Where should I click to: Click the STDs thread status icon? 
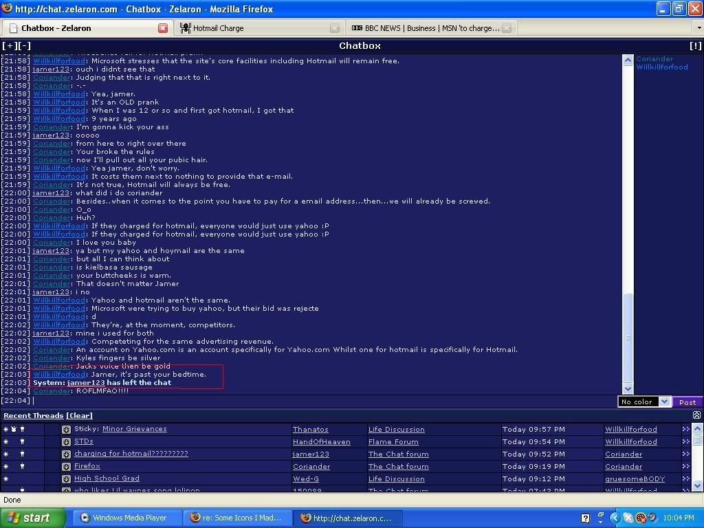click(66, 442)
